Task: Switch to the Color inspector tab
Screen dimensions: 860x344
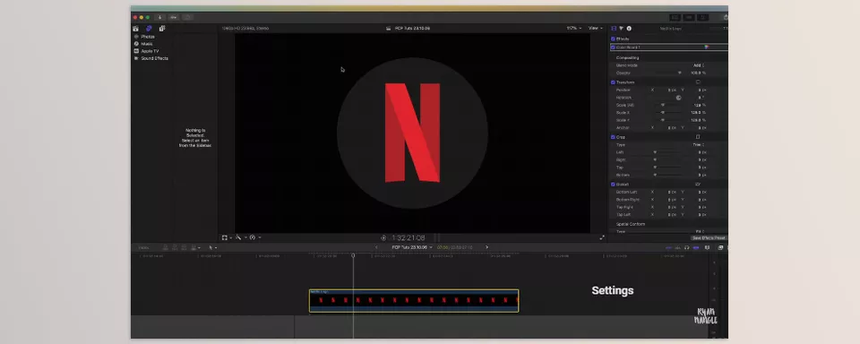Action: click(x=622, y=29)
